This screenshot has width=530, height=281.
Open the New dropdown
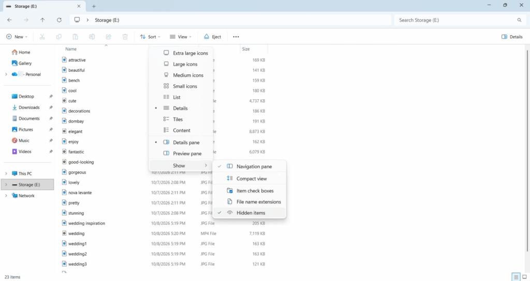tap(17, 37)
